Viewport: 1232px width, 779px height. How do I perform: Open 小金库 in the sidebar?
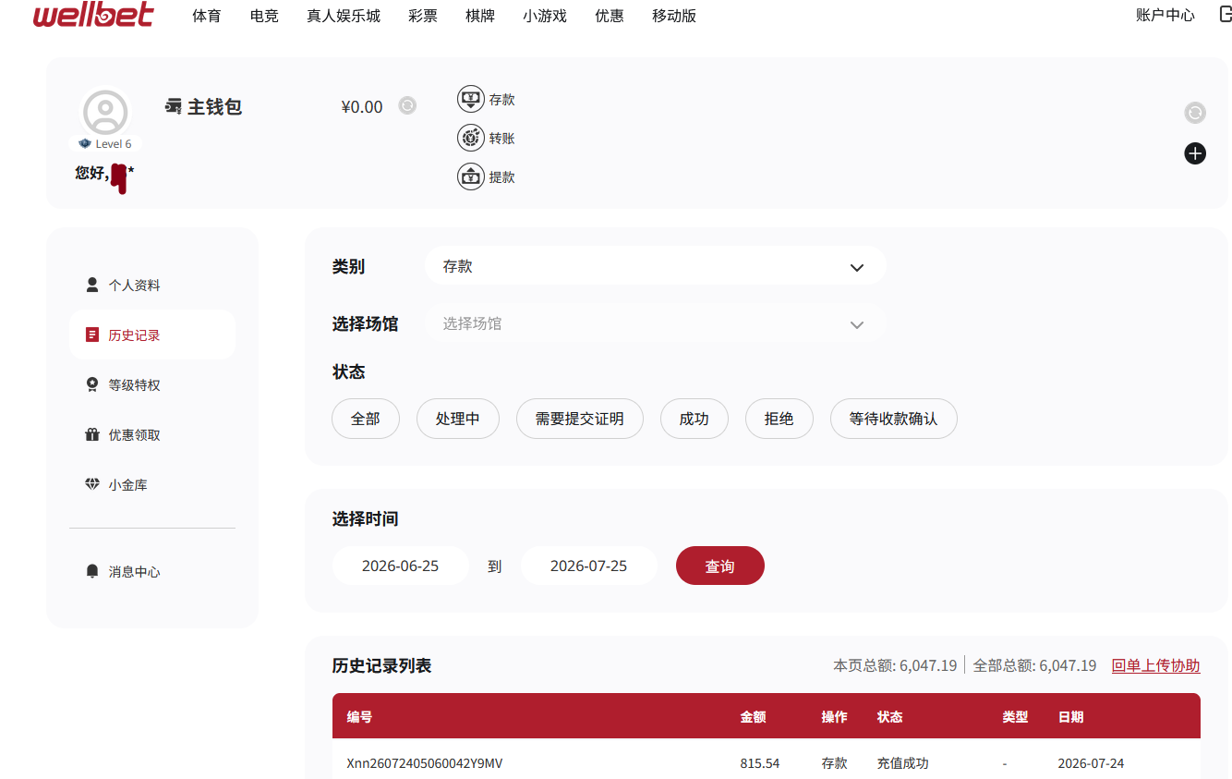(152, 484)
